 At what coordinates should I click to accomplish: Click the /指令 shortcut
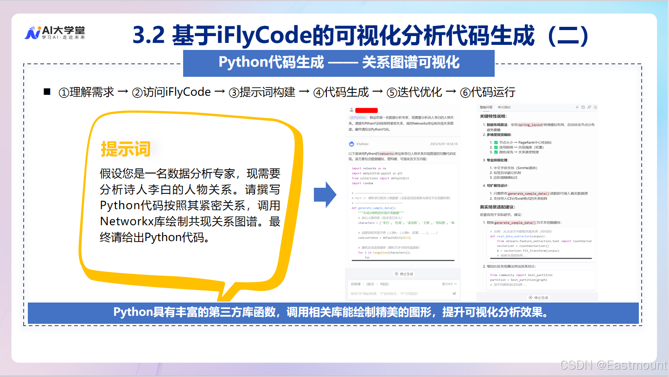click(370, 284)
